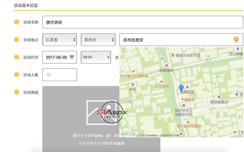The height and width of the screenshot is (152, 244).
Task: Click the orange location pin icon
Action: [x=236, y=39]
